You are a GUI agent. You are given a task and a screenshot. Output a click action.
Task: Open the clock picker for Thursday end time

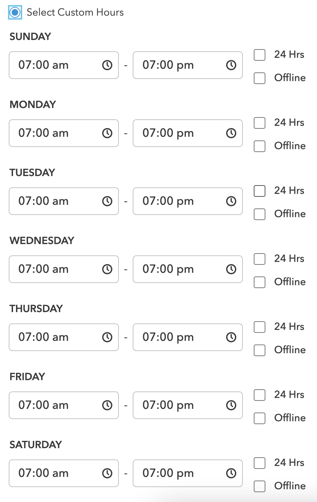[231, 337]
